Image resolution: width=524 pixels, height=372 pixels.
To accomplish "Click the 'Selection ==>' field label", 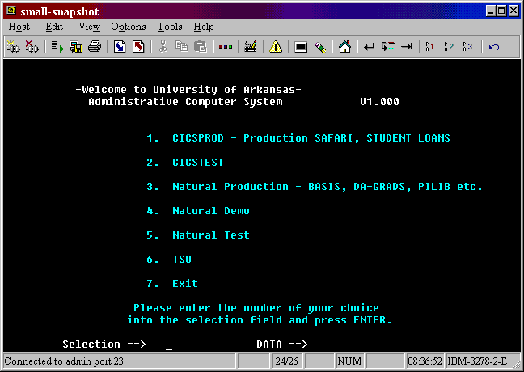I will (104, 344).
